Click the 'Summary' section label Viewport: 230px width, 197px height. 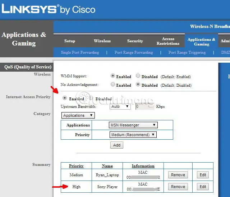coord(42,164)
